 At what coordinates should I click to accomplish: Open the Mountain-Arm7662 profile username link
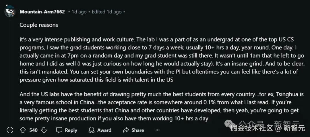tap(42, 12)
